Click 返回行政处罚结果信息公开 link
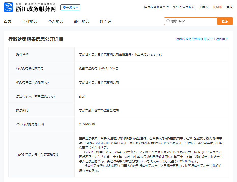Screen dimensions: 237x182 click(x=194, y=39)
